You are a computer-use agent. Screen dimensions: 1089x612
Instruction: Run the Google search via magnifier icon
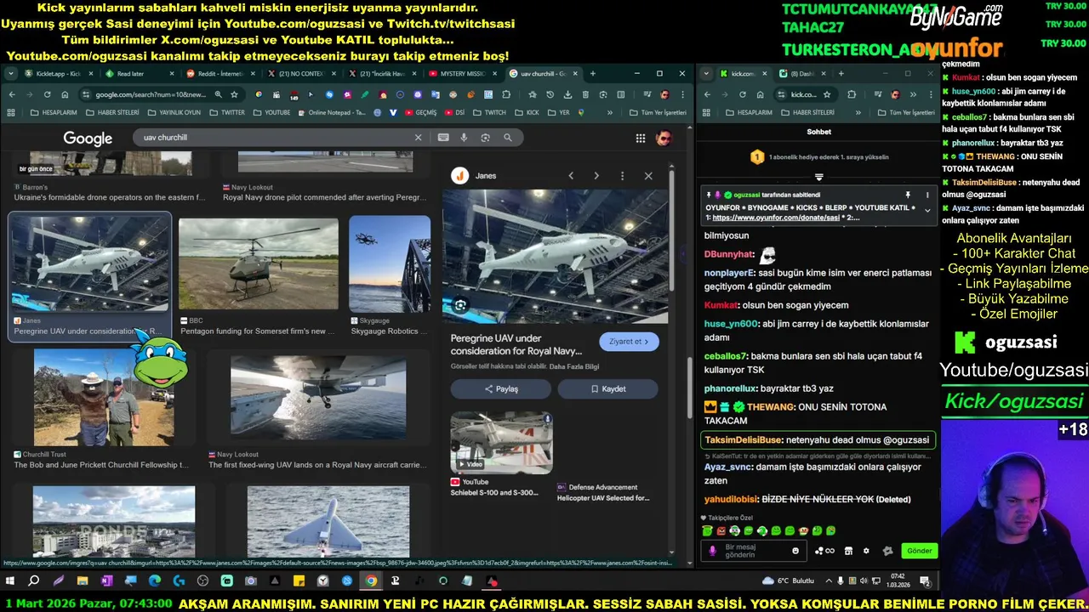pyautogui.click(x=508, y=138)
